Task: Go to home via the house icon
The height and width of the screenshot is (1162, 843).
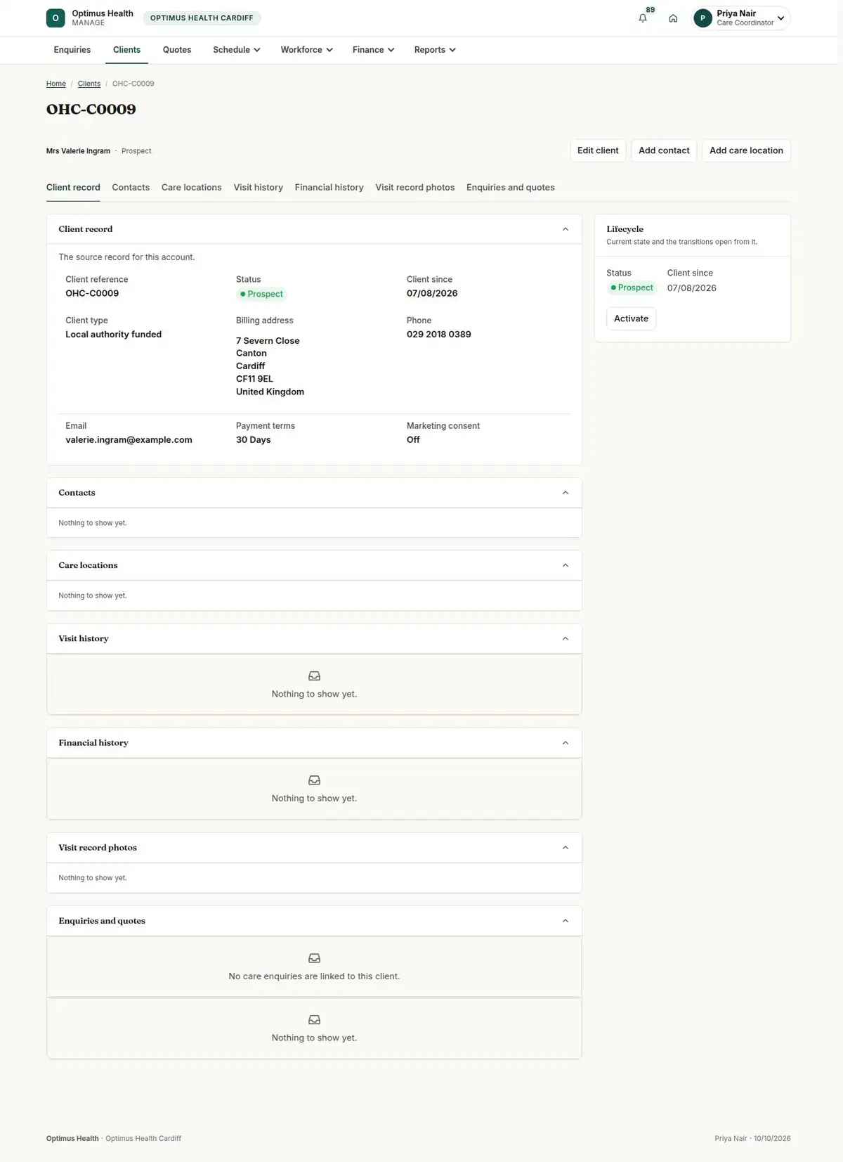Action: coord(673,18)
